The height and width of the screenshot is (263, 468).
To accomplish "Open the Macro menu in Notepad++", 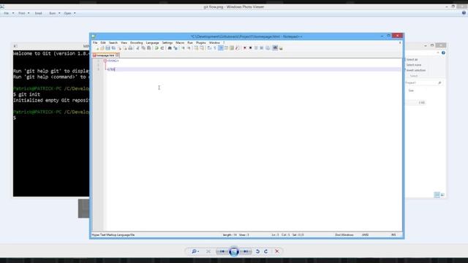I will 180,42.
